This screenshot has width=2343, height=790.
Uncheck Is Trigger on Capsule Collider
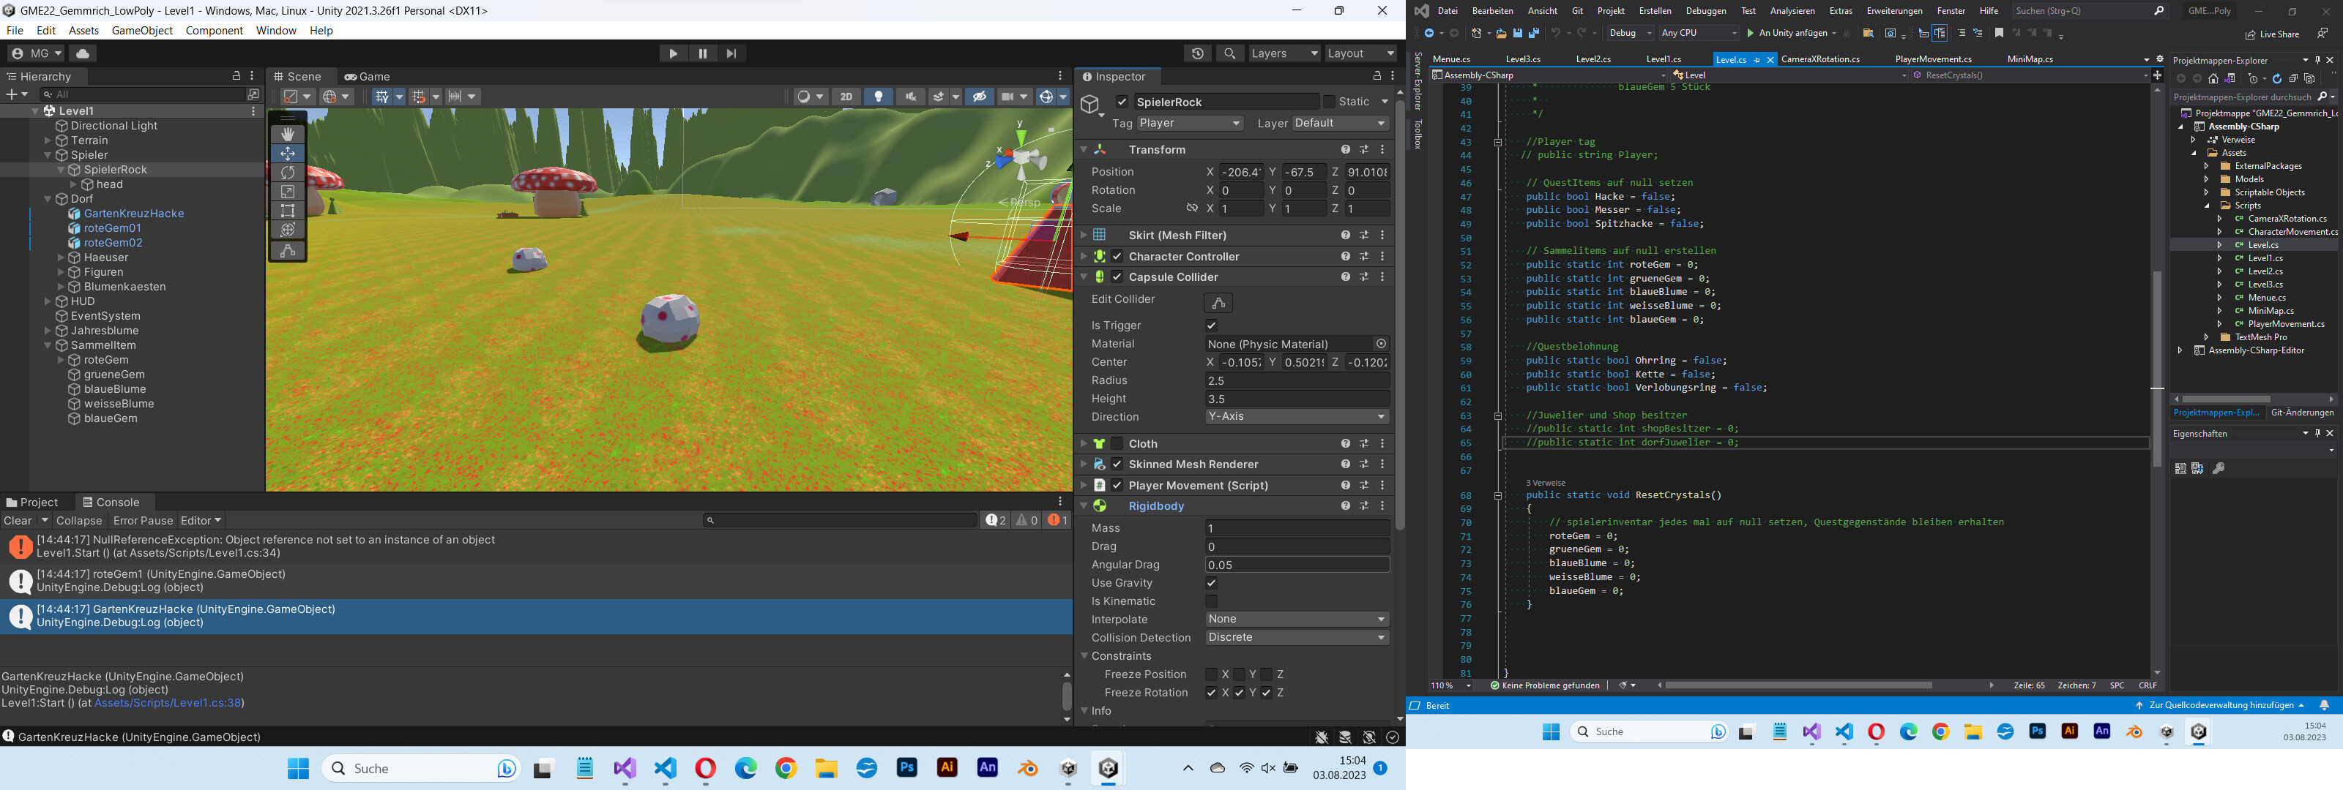tap(1210, 326)
